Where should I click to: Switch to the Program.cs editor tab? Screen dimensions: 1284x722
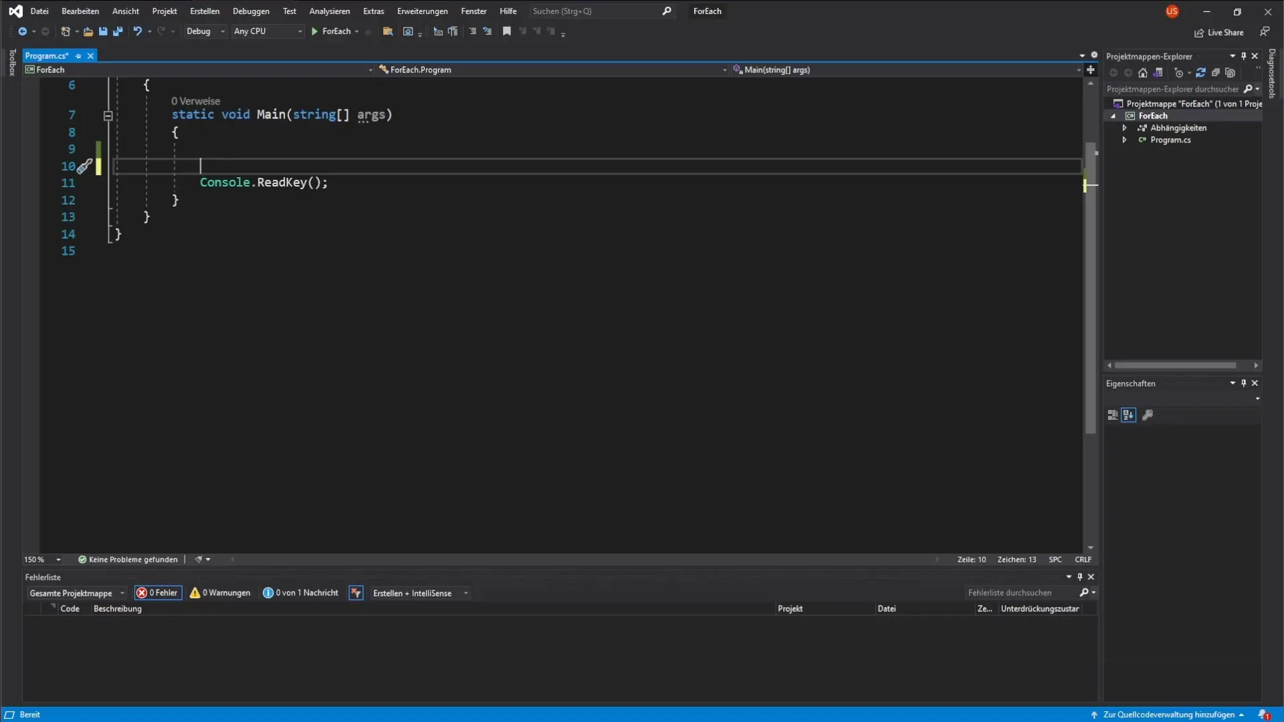47,56
